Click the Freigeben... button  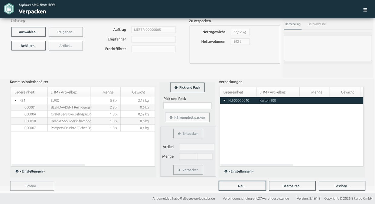[x=66, y=32]
